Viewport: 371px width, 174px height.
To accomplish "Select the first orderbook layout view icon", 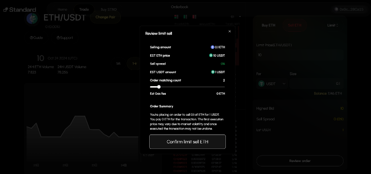I will (176, 17).
